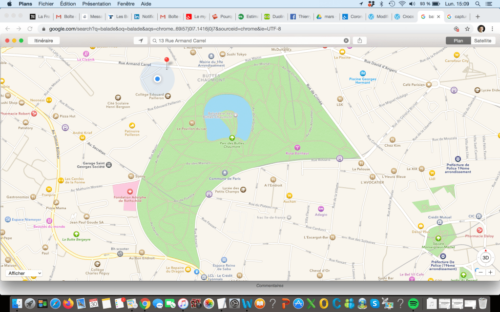Image resolution: width=500 pixels, height=312 pixels.
Task: Open the share button in toolbar
Action: [x=359, y=40]
